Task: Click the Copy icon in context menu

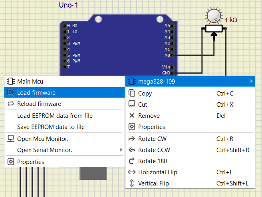Action: pos(132,94)
